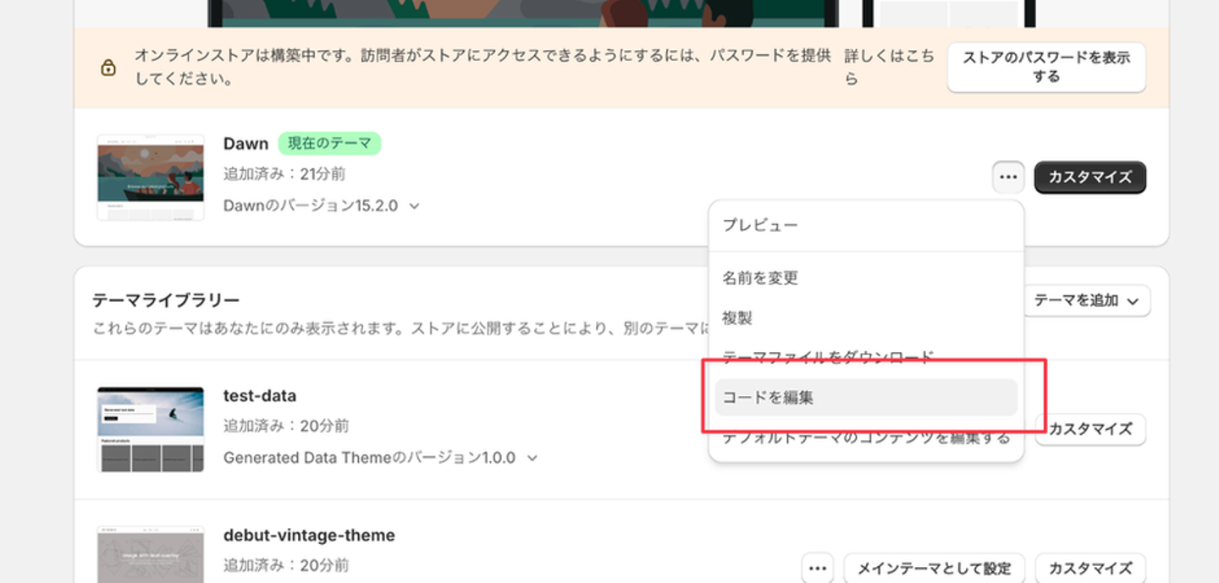Open three-dot menu for debut-vintage-theme

click(x=817, y=569)
